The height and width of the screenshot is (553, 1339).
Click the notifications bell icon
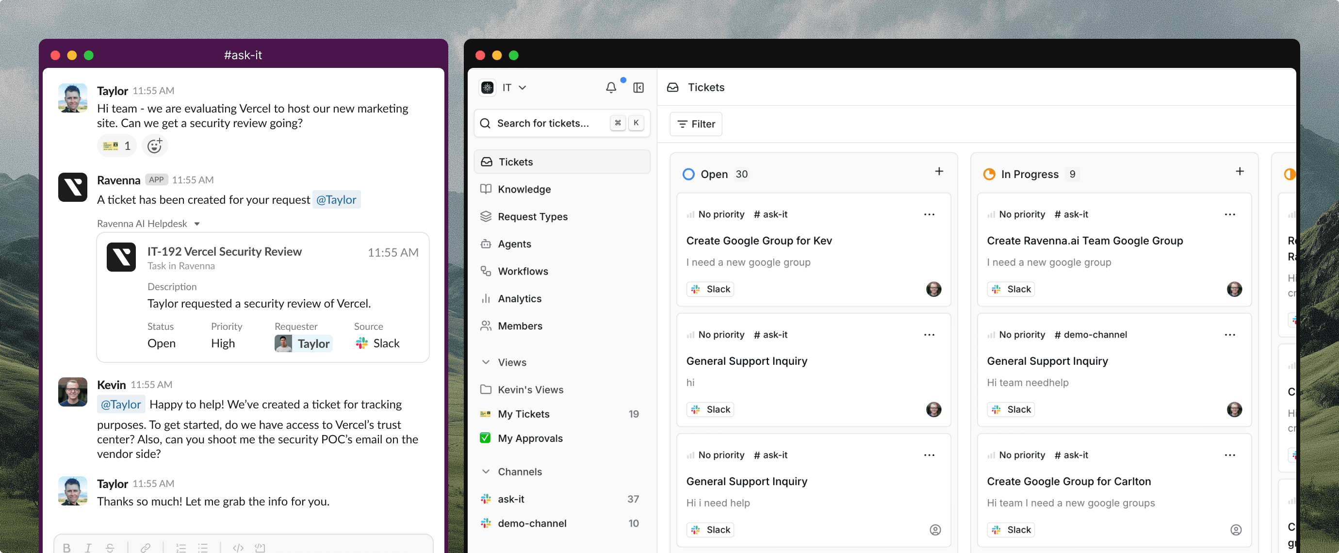[611, 87]
